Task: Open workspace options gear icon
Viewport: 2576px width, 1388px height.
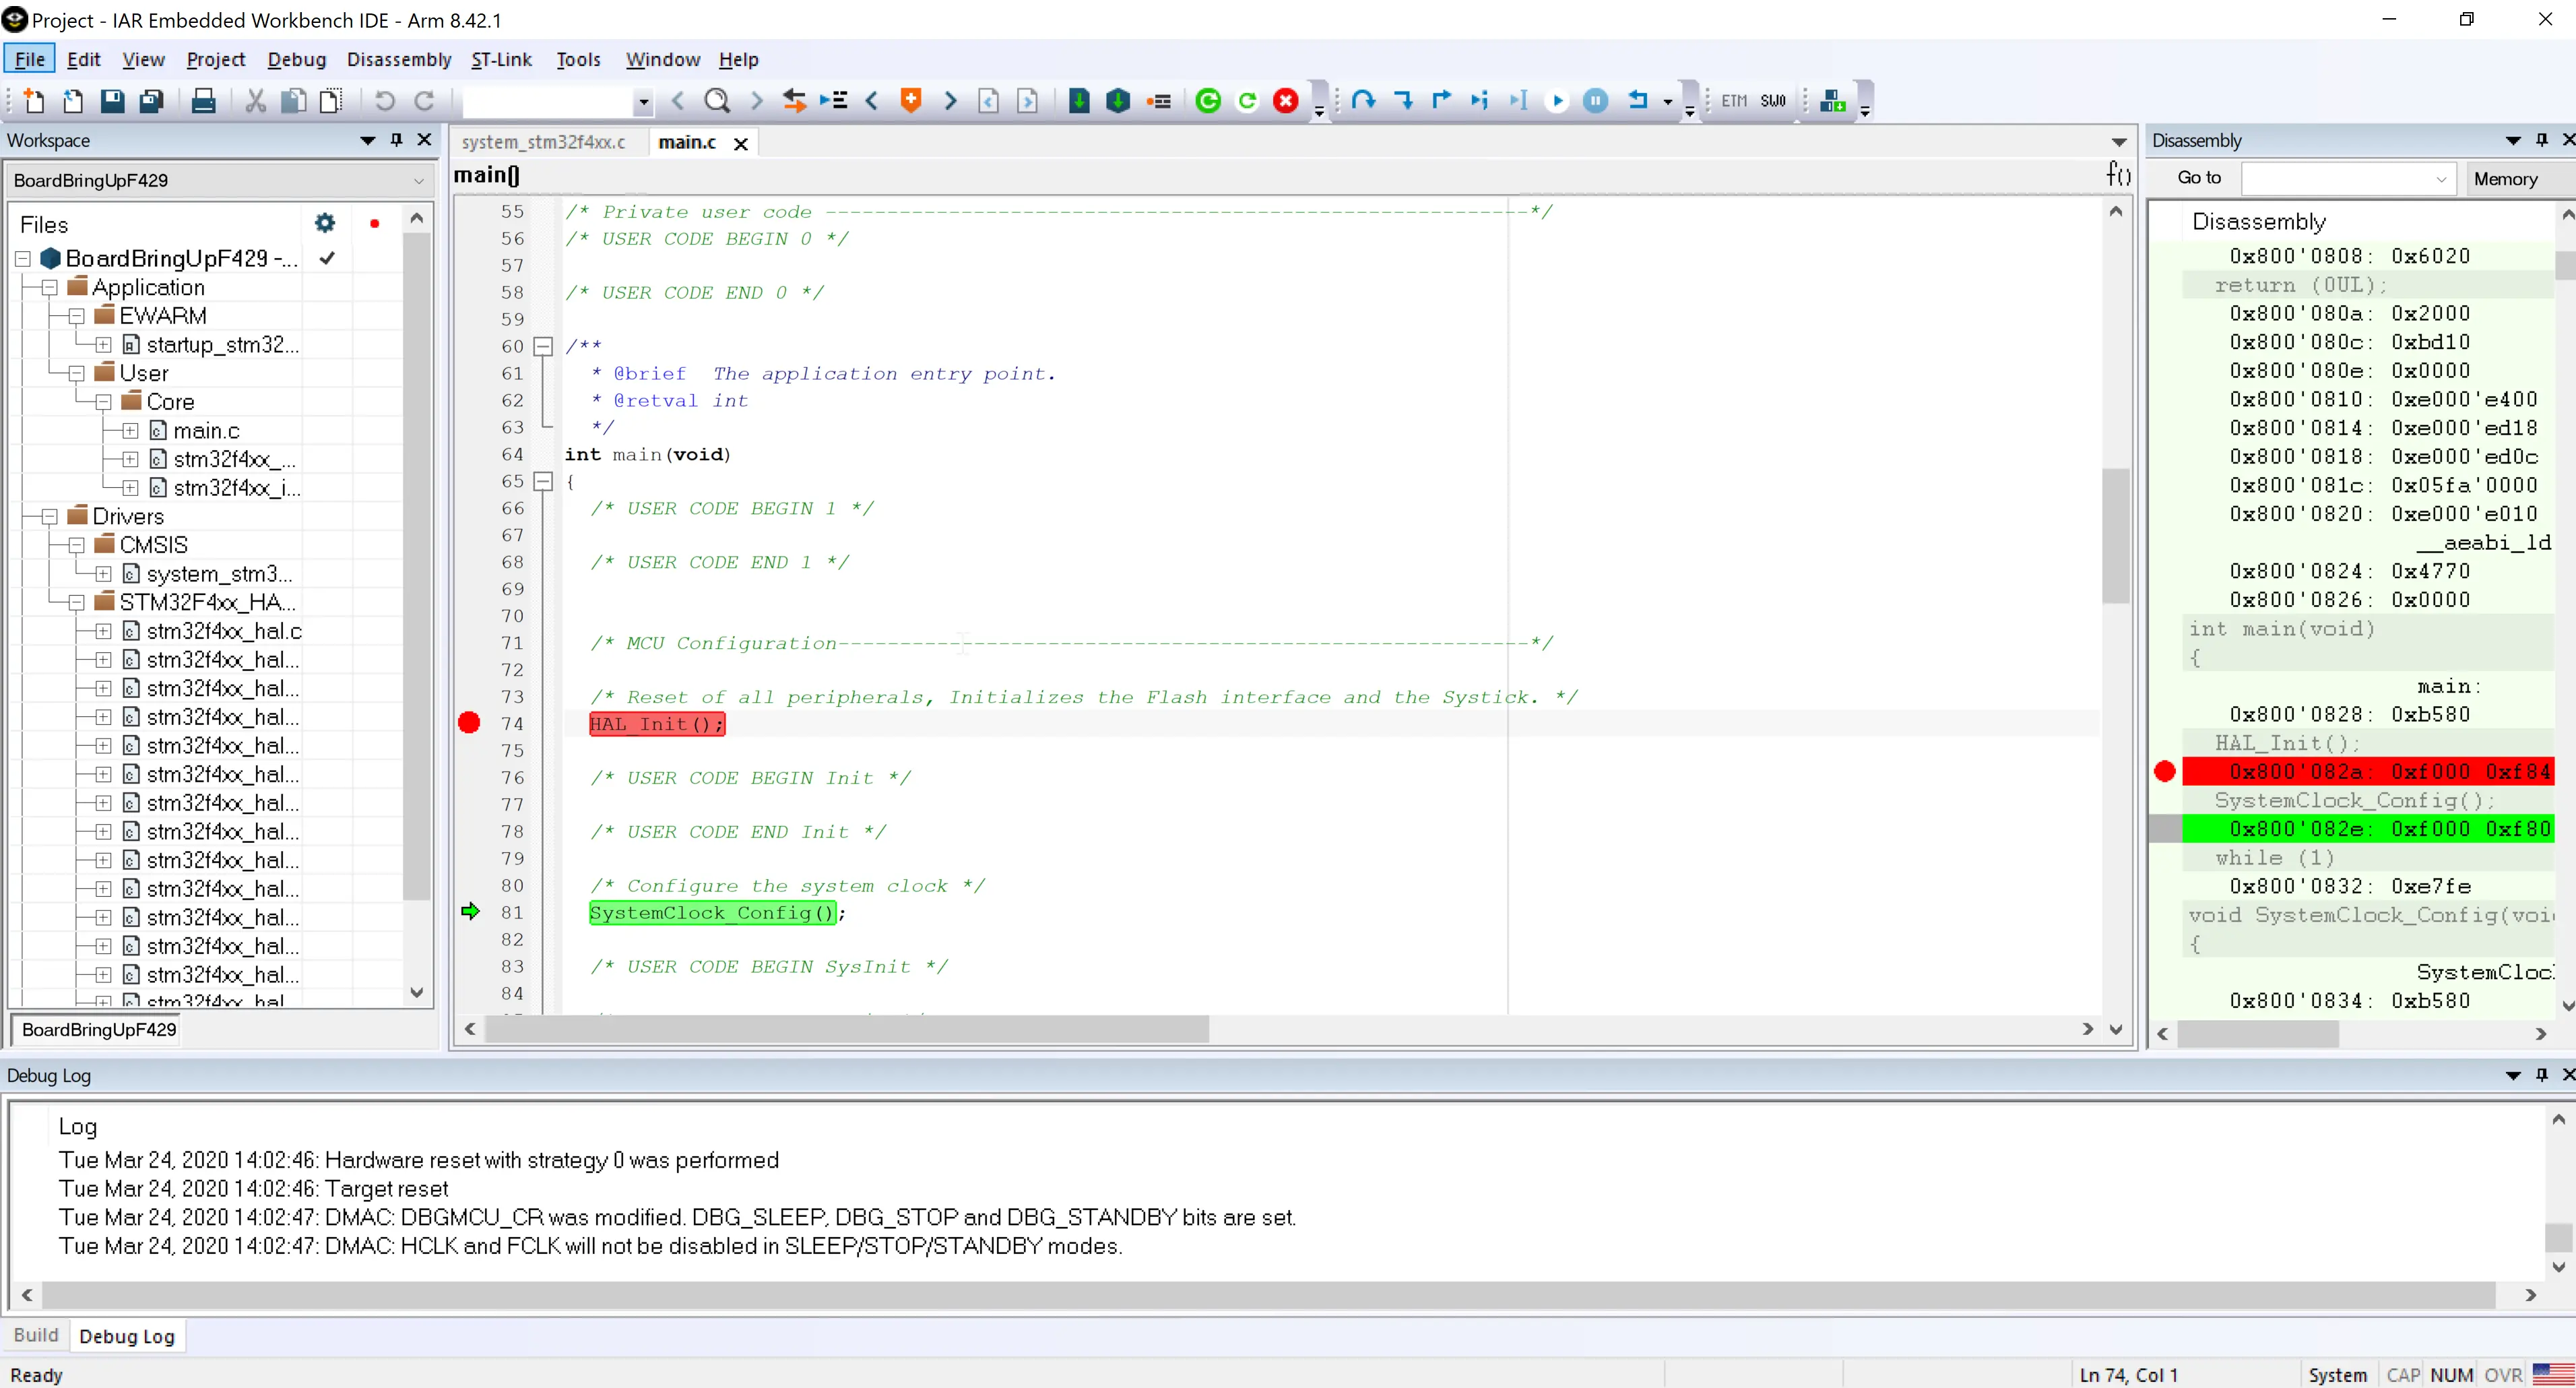Action: click(325, 223)
